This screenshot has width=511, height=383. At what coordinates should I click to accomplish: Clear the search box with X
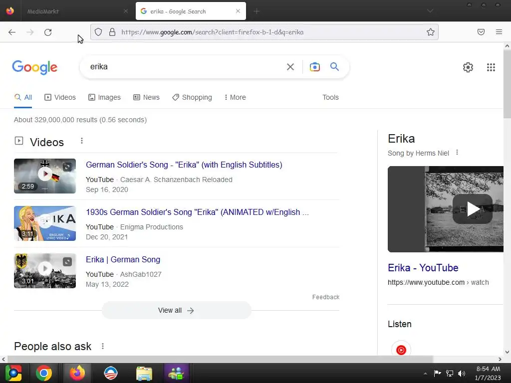coord(290,67)
